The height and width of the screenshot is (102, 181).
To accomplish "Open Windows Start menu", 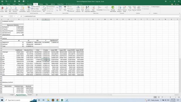I will point(2,100).
